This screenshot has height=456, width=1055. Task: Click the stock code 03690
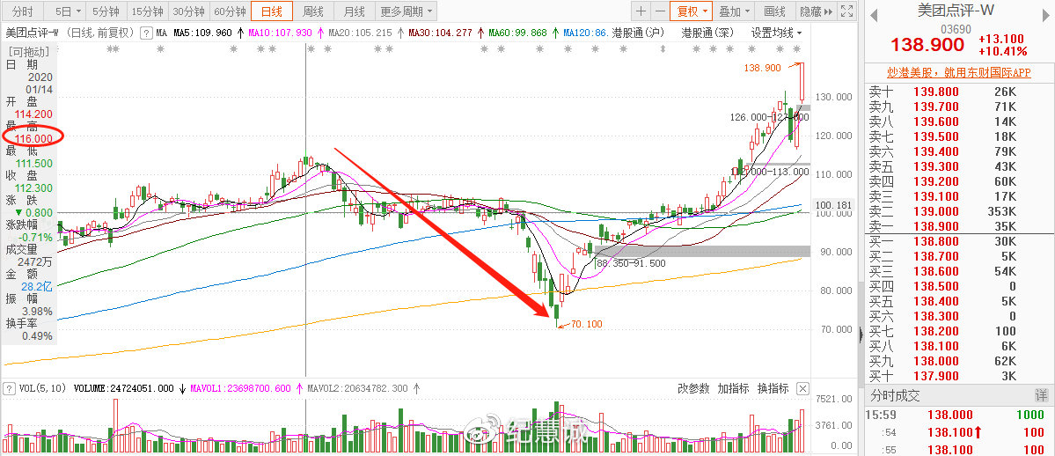point(956,29)
